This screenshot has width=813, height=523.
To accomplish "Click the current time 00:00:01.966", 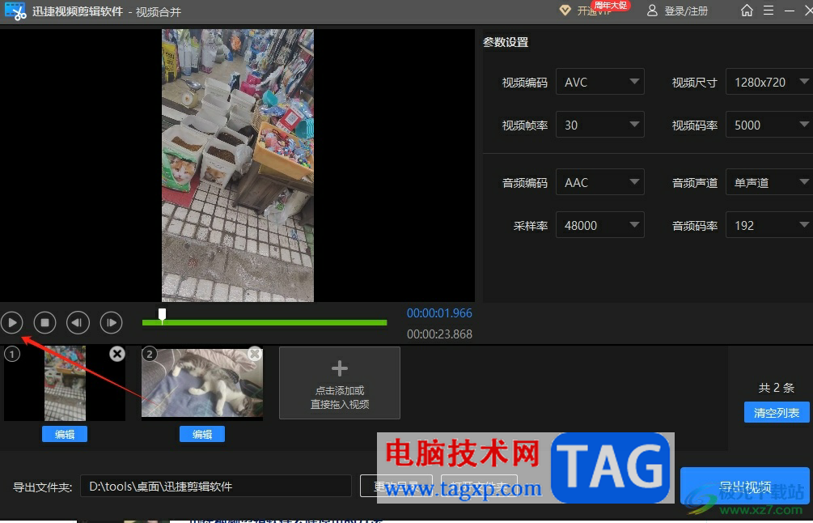I will 439,313.
